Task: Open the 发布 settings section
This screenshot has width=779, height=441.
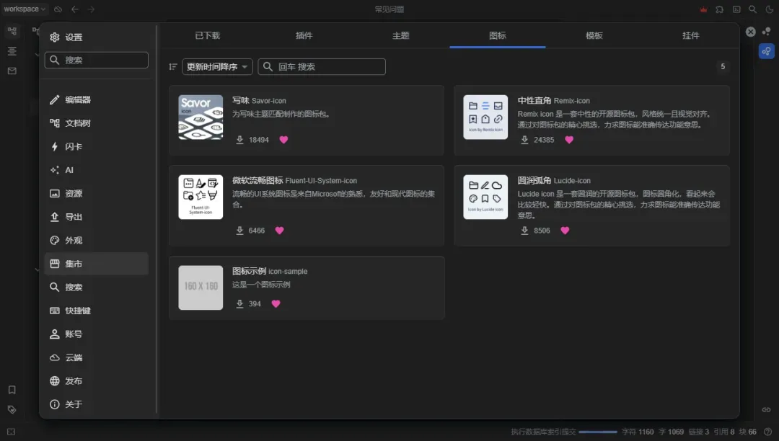Action: (x=97, y=381)
